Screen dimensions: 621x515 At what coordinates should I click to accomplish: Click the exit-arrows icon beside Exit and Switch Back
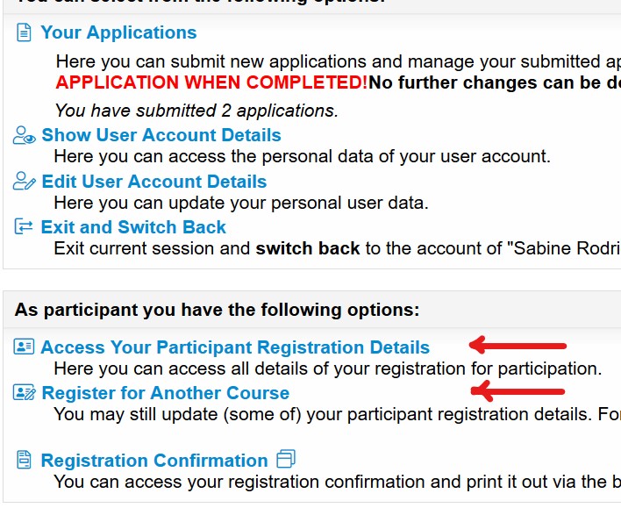[x=24, y=226]
